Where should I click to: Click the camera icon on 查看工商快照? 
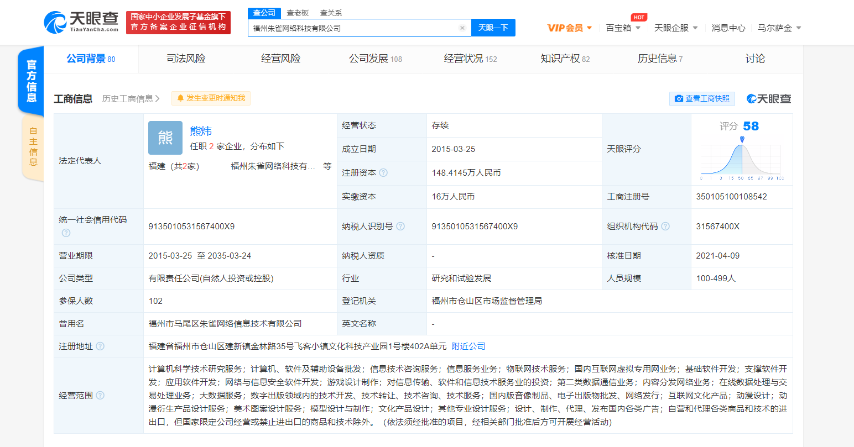click(679, 99)
